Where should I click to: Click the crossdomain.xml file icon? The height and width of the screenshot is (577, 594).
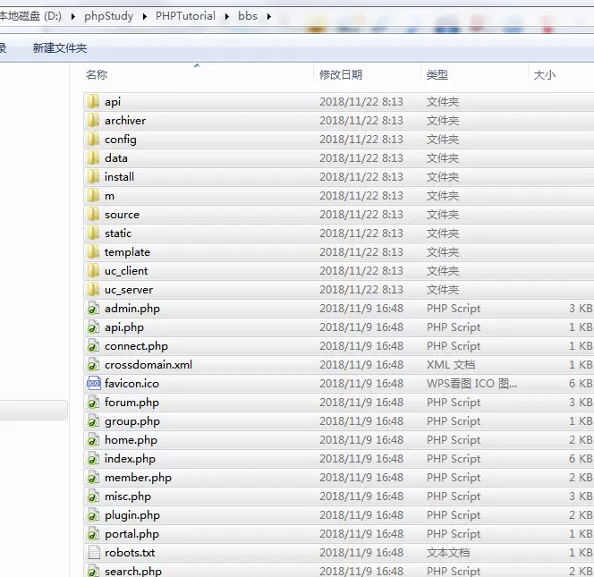(x=93, y=365)
